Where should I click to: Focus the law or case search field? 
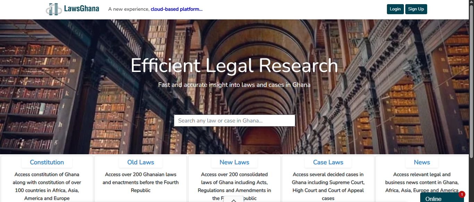(234, 121)
